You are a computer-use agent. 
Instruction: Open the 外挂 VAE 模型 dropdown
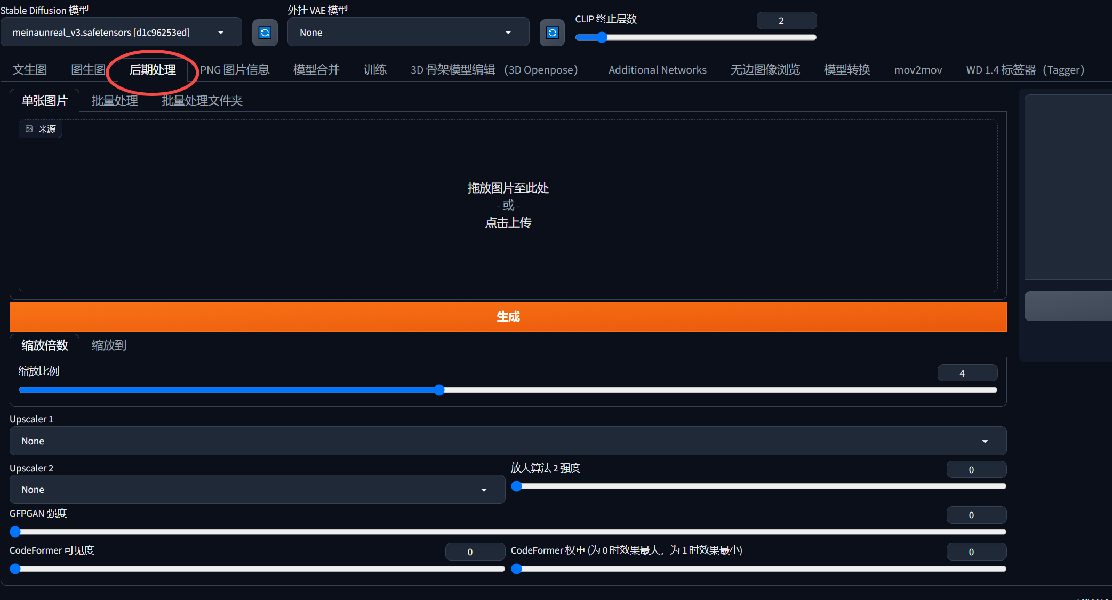pyautogui.click(x=408, y=33)
